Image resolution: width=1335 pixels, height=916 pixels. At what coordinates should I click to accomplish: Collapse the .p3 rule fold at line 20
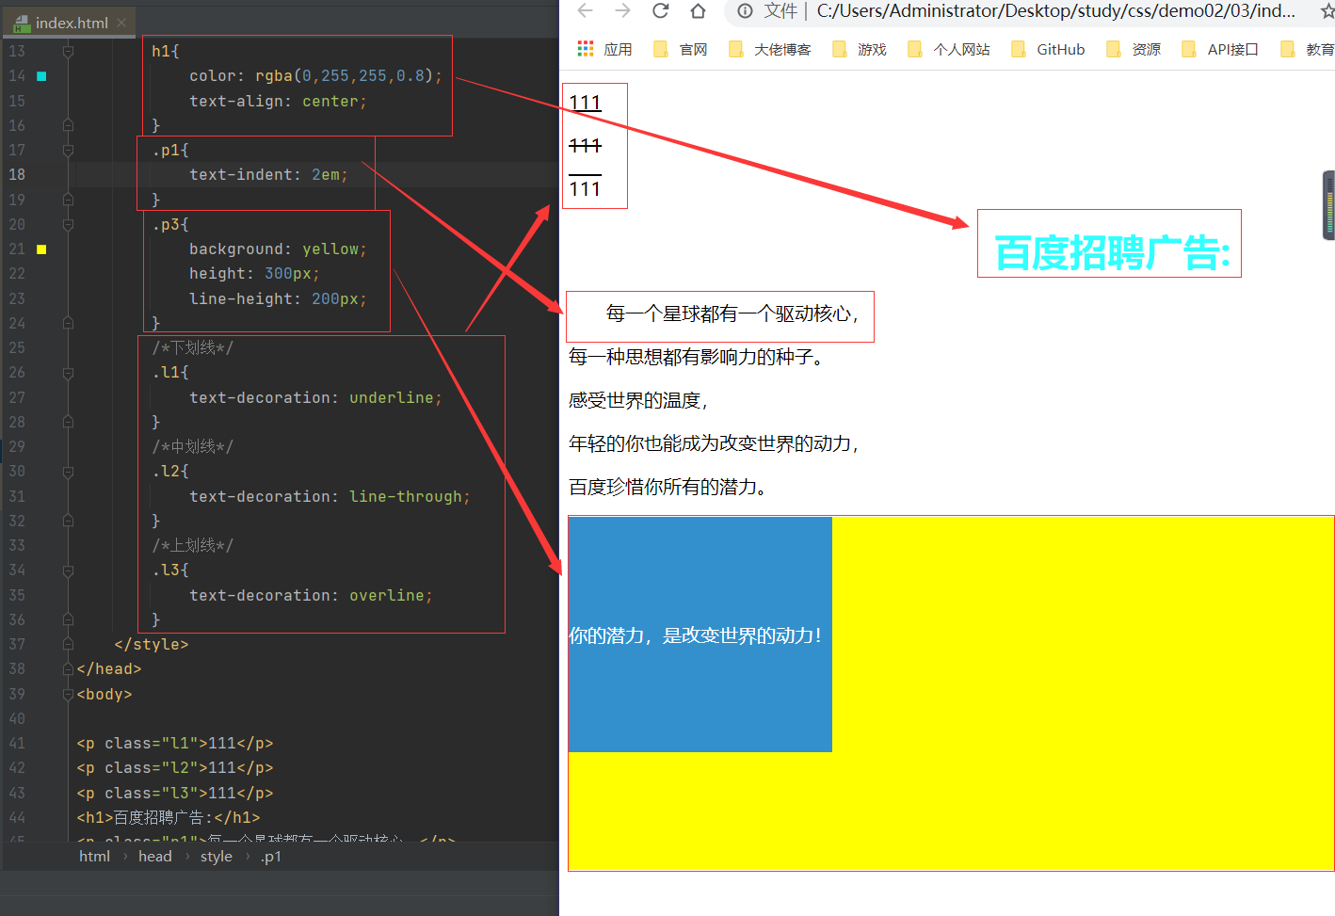coord(68,224)
